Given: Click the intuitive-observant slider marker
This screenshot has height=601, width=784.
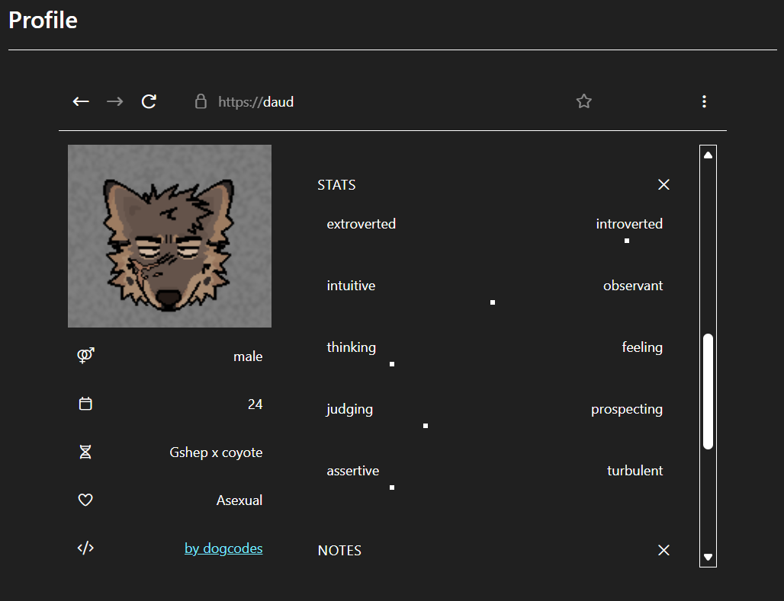Looking at the screenshot, I should point(493,302).
